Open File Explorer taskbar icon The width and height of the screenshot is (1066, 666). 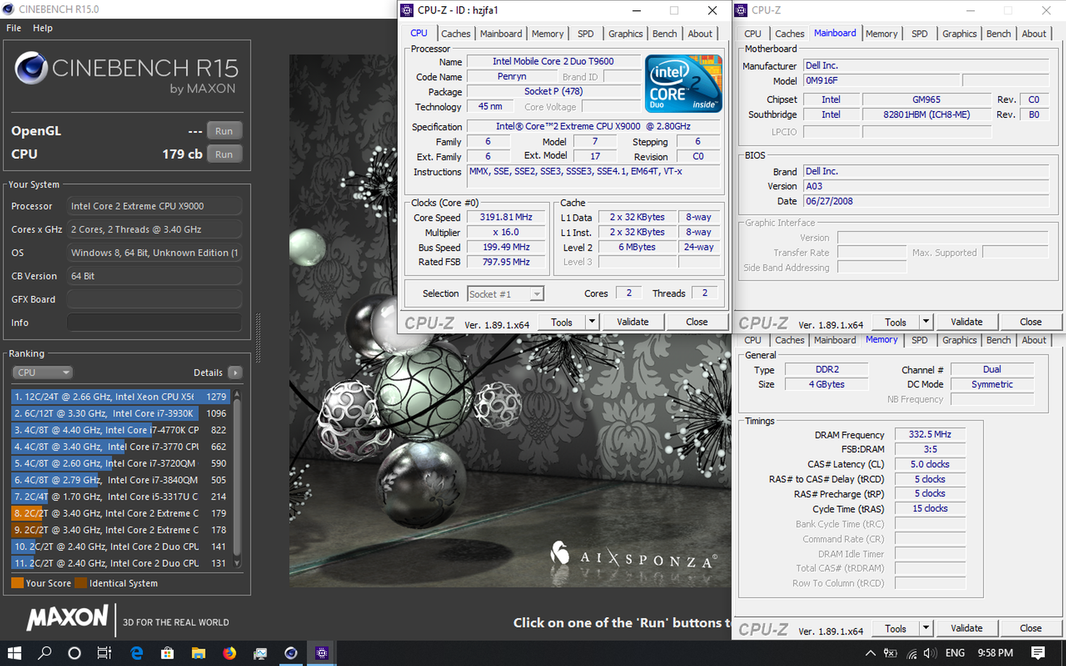click(x=198, y=653)
